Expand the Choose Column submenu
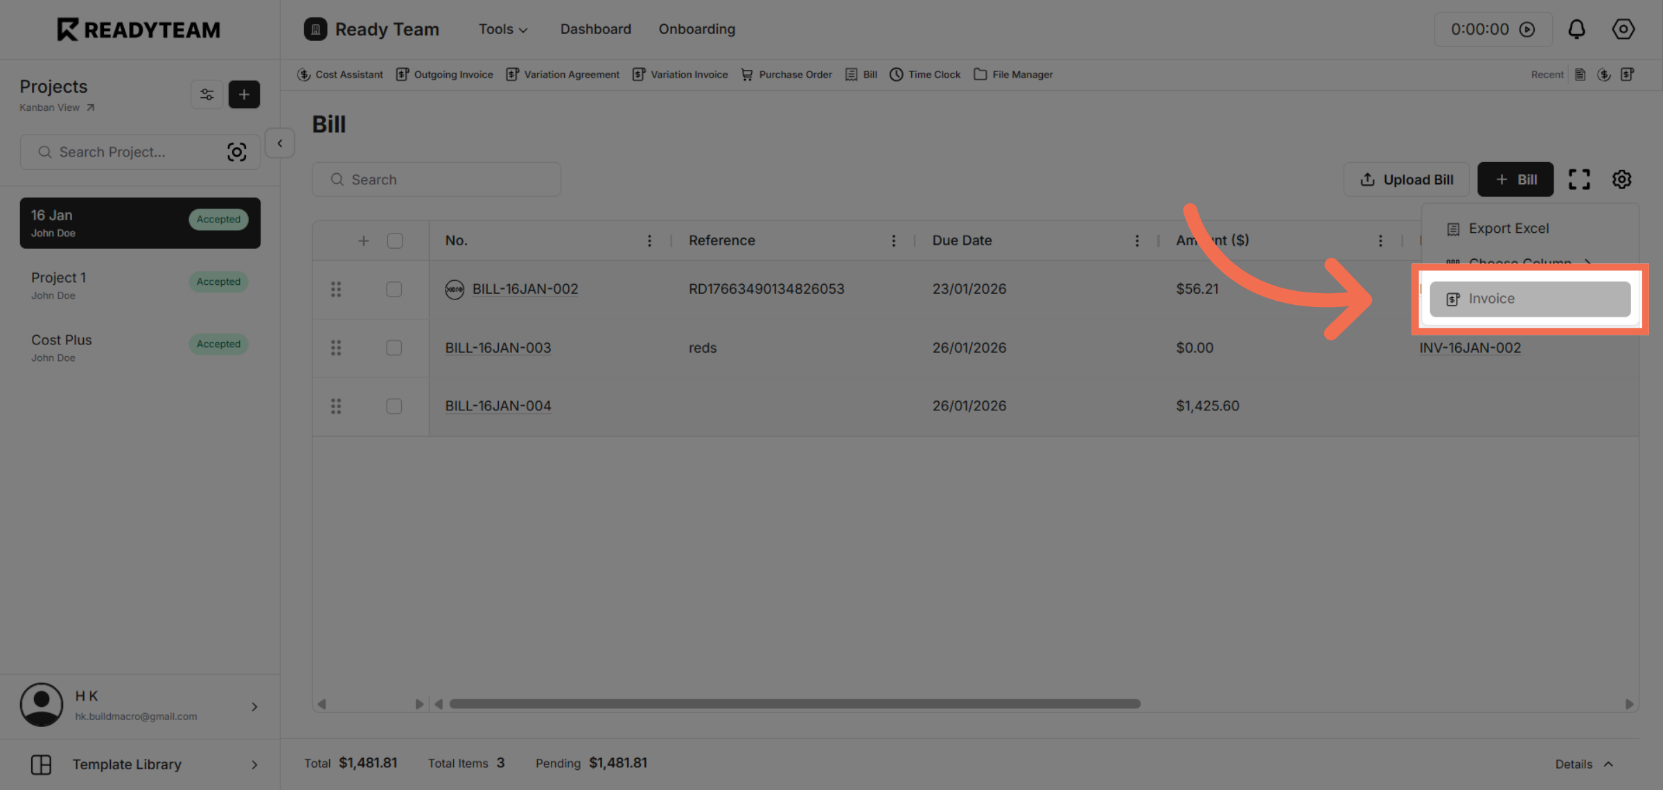The width and height of the screenshot is (1663, 790). pyautogui.click(x=1520, y=263)
